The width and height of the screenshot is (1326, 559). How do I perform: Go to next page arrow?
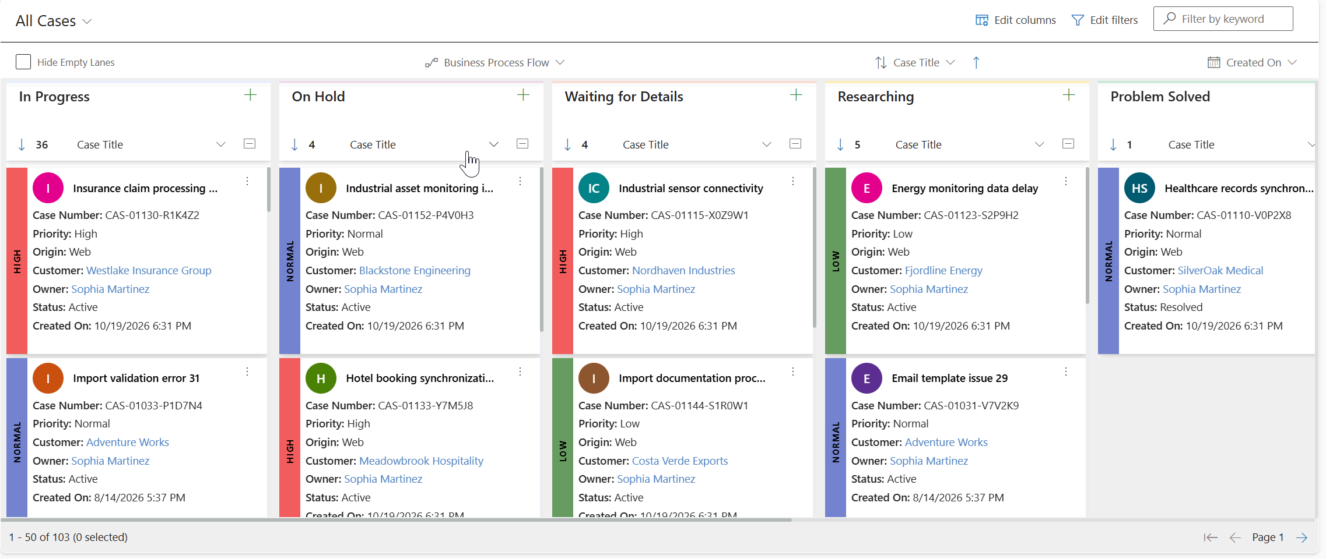[x=1302, y=537]
